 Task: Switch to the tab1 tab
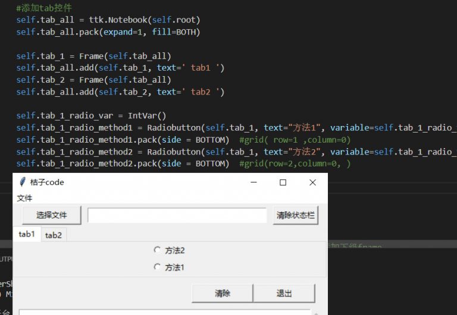[x=27, y=234]
